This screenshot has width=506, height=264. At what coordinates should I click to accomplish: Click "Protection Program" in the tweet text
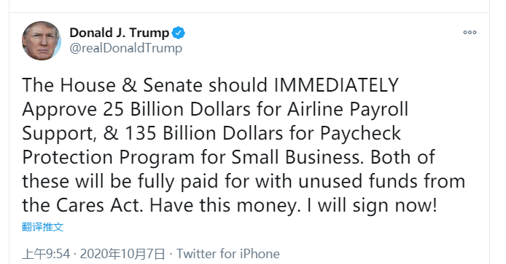pos(108,157)
